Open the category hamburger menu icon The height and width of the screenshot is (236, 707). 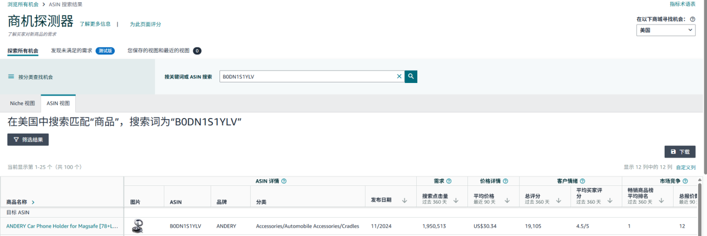point(11,77)
